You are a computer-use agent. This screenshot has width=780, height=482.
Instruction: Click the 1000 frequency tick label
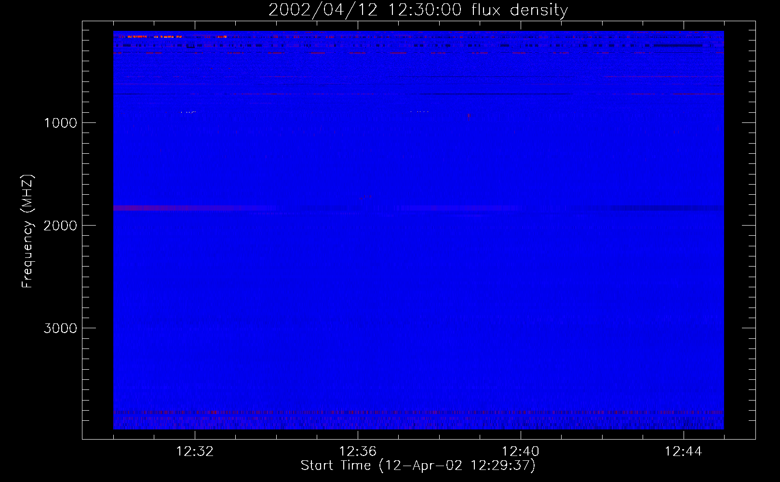coord(60,123)
